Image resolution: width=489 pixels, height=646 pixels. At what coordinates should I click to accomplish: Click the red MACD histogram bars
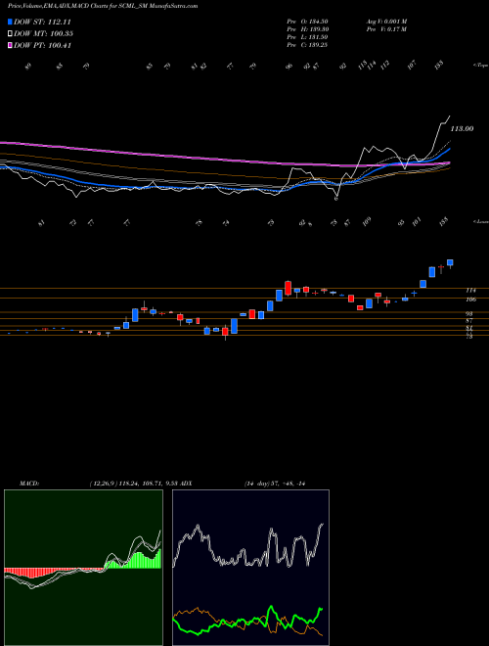pos(54,573)
